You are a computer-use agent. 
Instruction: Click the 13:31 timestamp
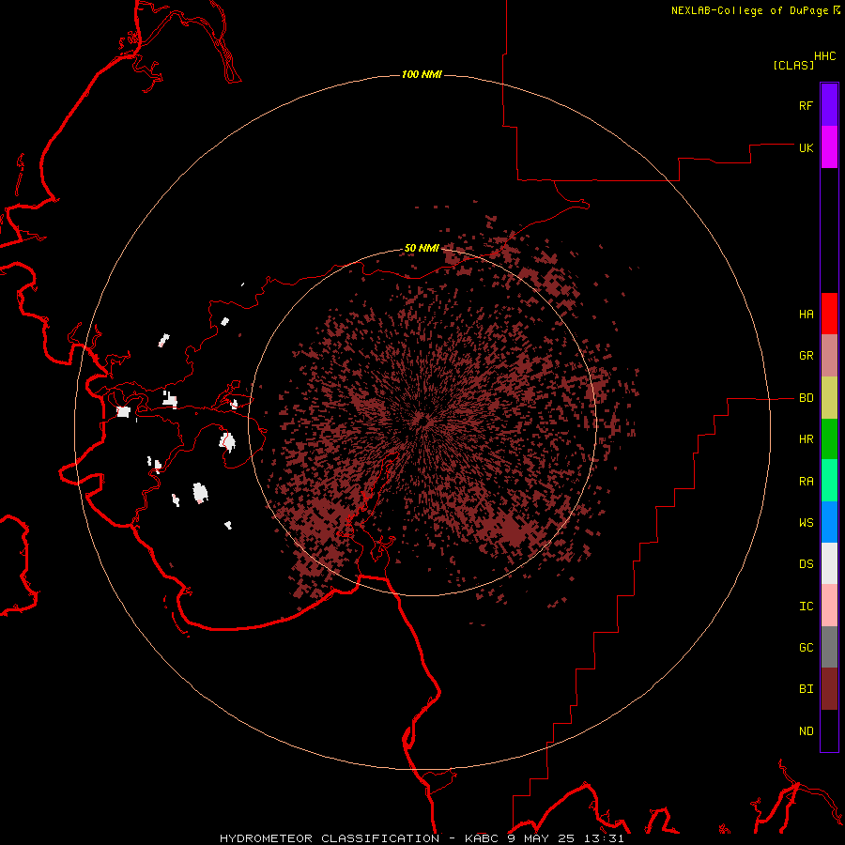[x=604, y=838]
